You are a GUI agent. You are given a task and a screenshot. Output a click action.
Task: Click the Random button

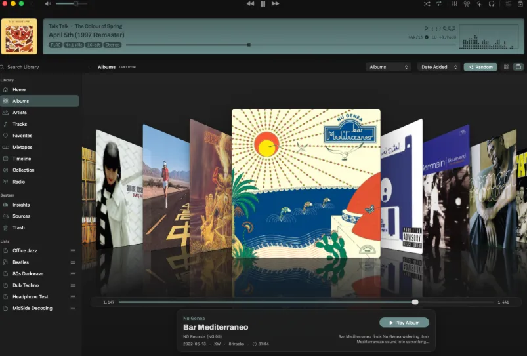480,67
